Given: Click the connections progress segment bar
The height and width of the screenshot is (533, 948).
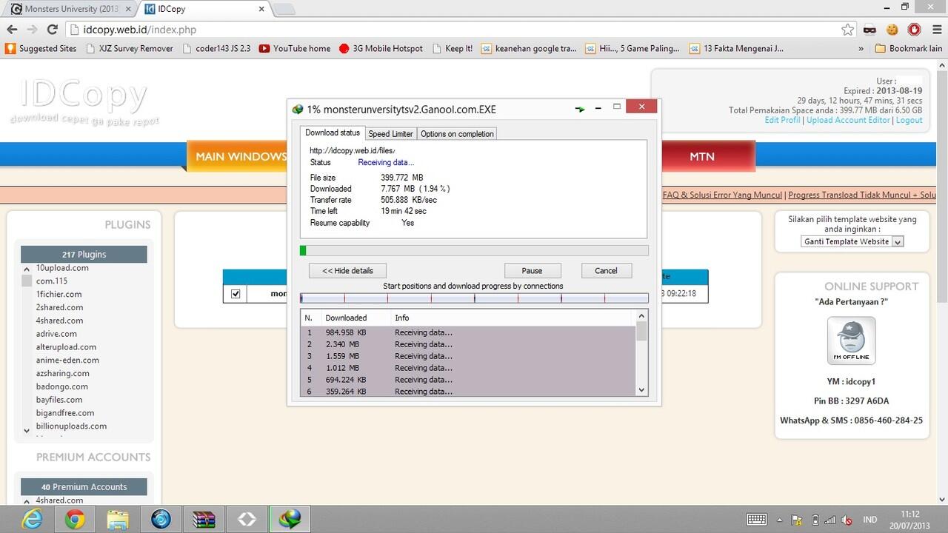Looking at the screenshot, I should tap(474, 298).
